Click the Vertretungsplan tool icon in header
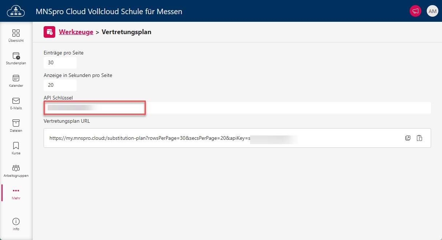This screenshot has height=240, width=442. (49, 32)
